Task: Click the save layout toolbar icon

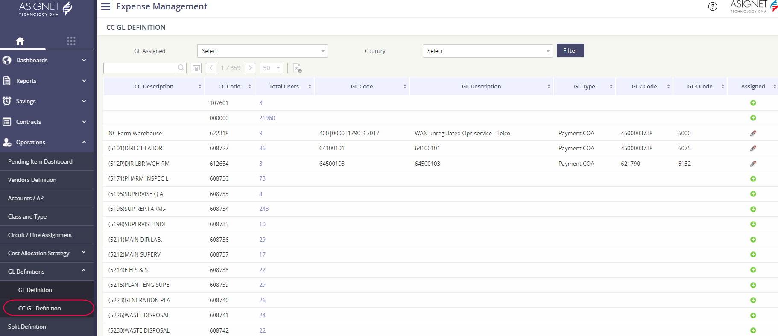Action: point(196,68)
